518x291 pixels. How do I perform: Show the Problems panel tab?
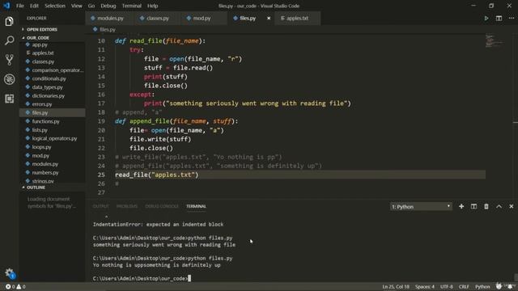(x=127, y=206)
